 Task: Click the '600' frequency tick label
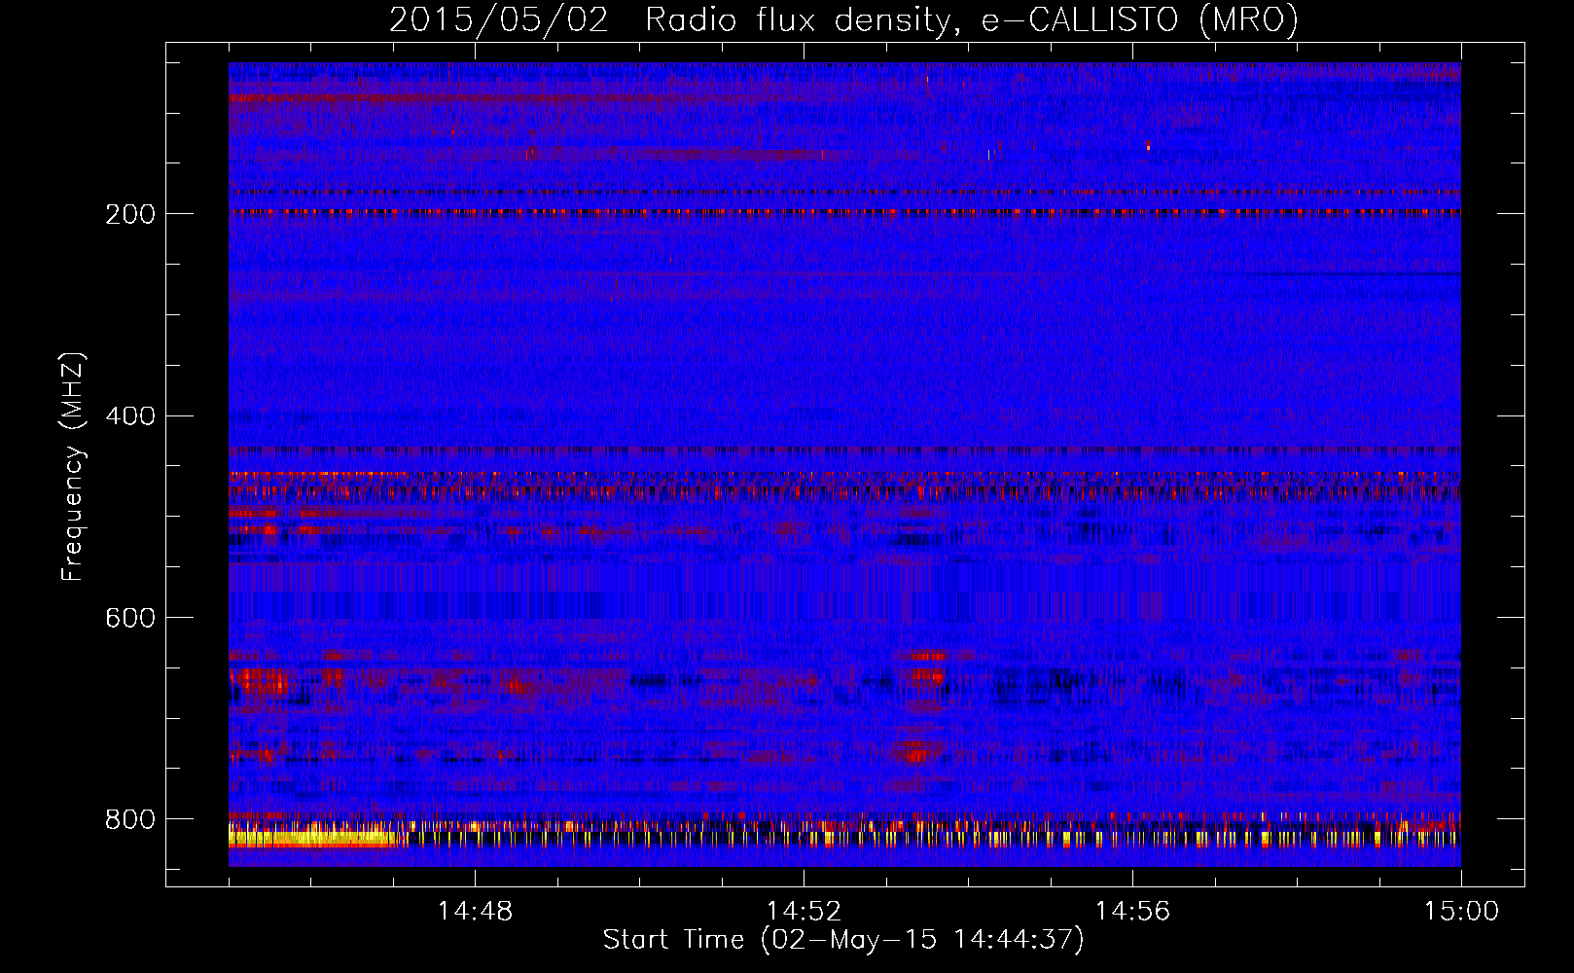click(x=130, y=618)
